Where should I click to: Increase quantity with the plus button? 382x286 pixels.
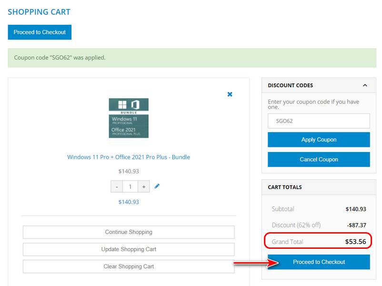pyautogui.click(x=144, y=187)
